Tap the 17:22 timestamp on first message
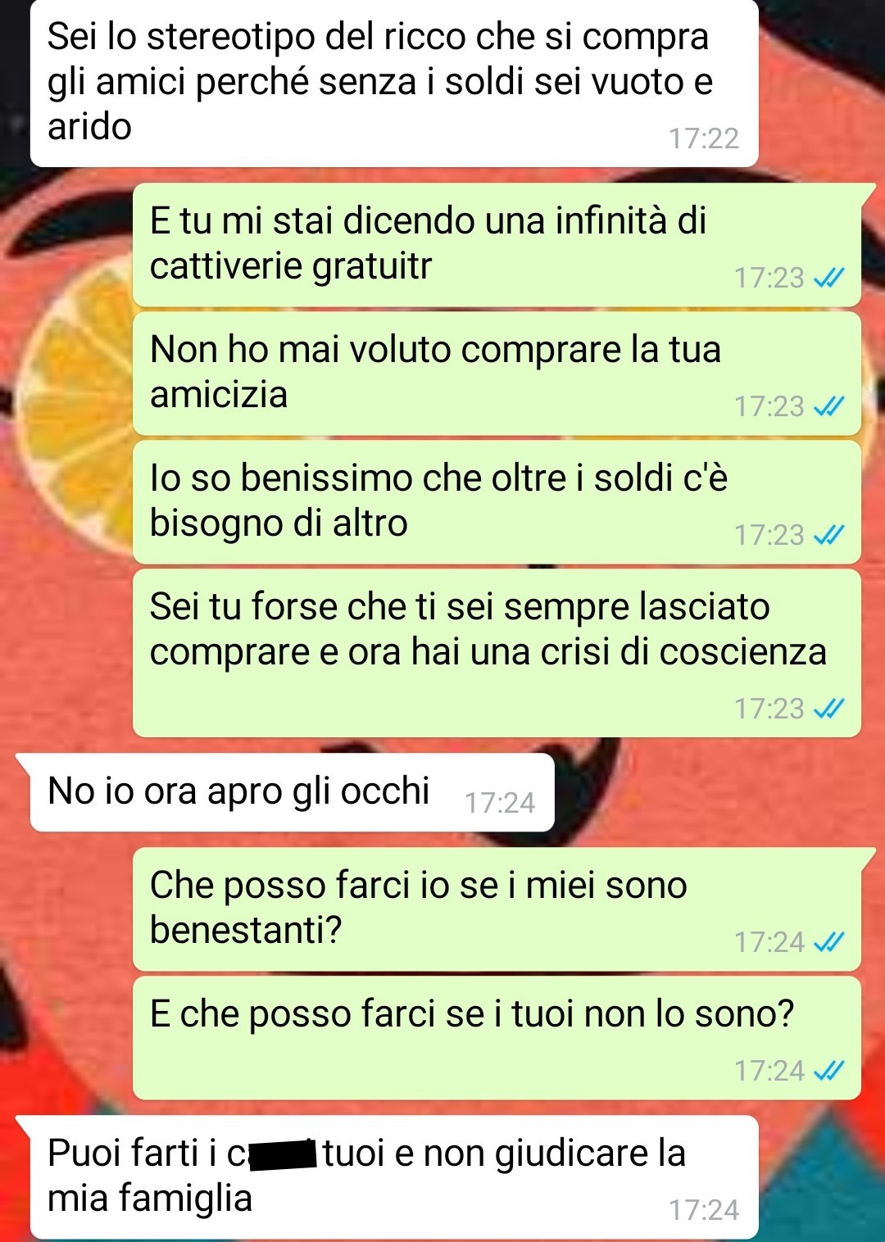885x1242 pixels. [x=703, y=138]
